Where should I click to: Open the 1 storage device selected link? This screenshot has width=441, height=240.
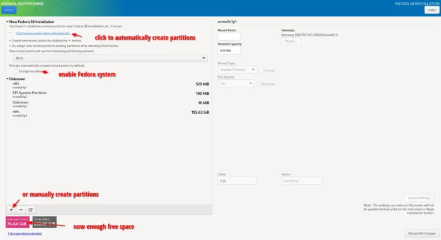pyautogui.click(x=25, y=233)
